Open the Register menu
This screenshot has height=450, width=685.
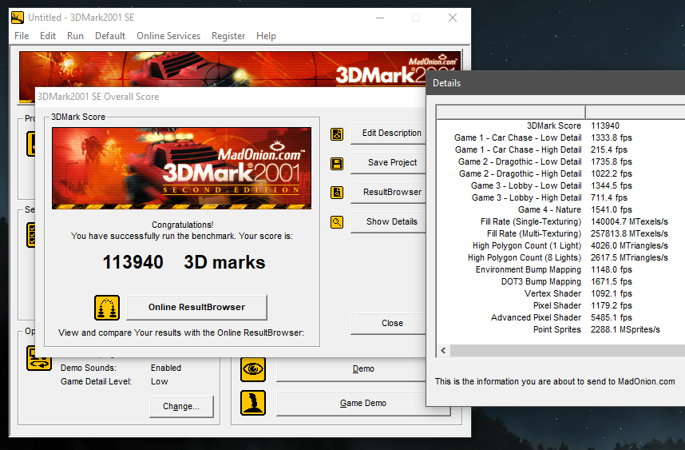pyautogui.click(x=228, y=36)
